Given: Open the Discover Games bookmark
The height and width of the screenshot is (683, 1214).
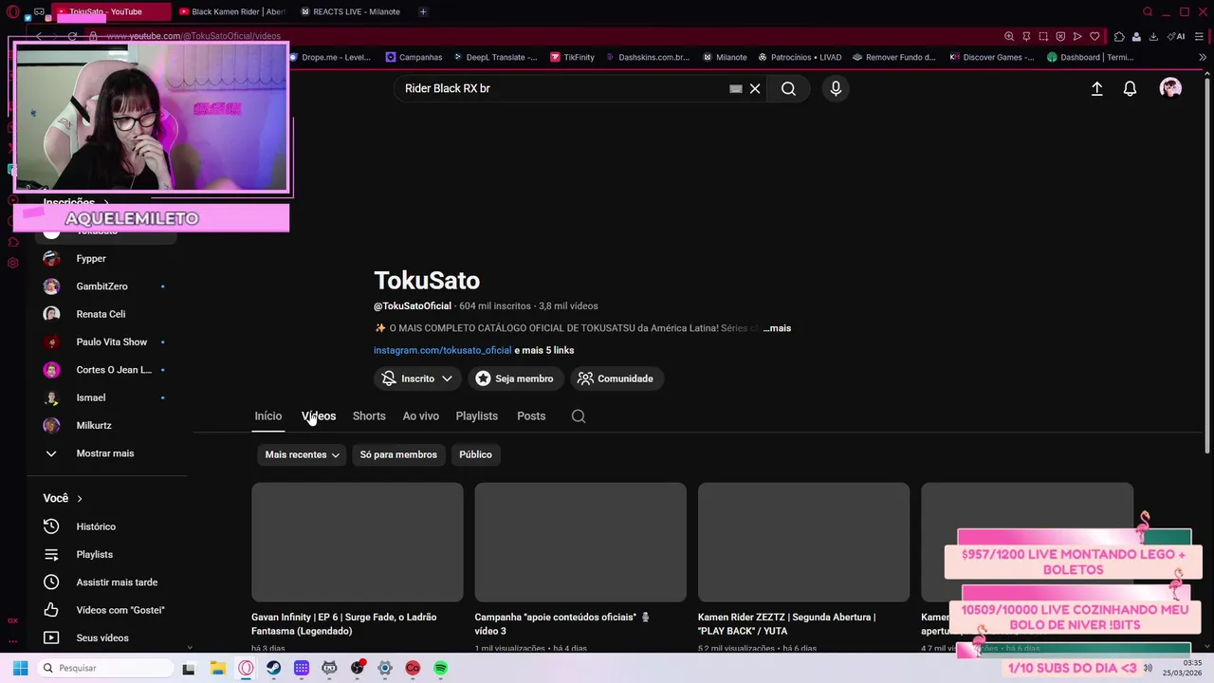Looking at the screenshot, I should pyautogui.click(x=991, y=57).
